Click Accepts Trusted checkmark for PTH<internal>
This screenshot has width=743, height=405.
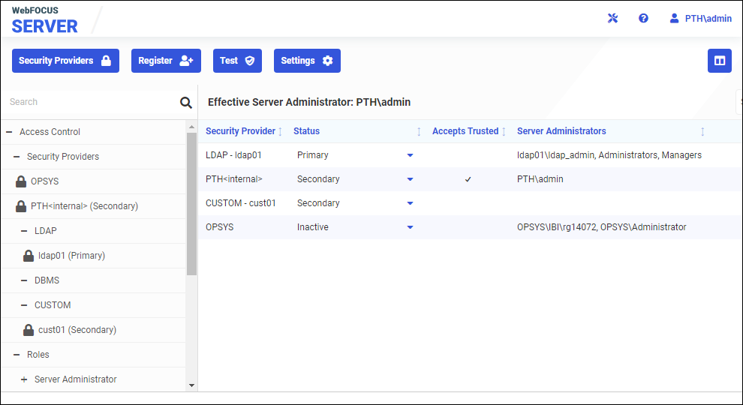(x=468, y=179)
